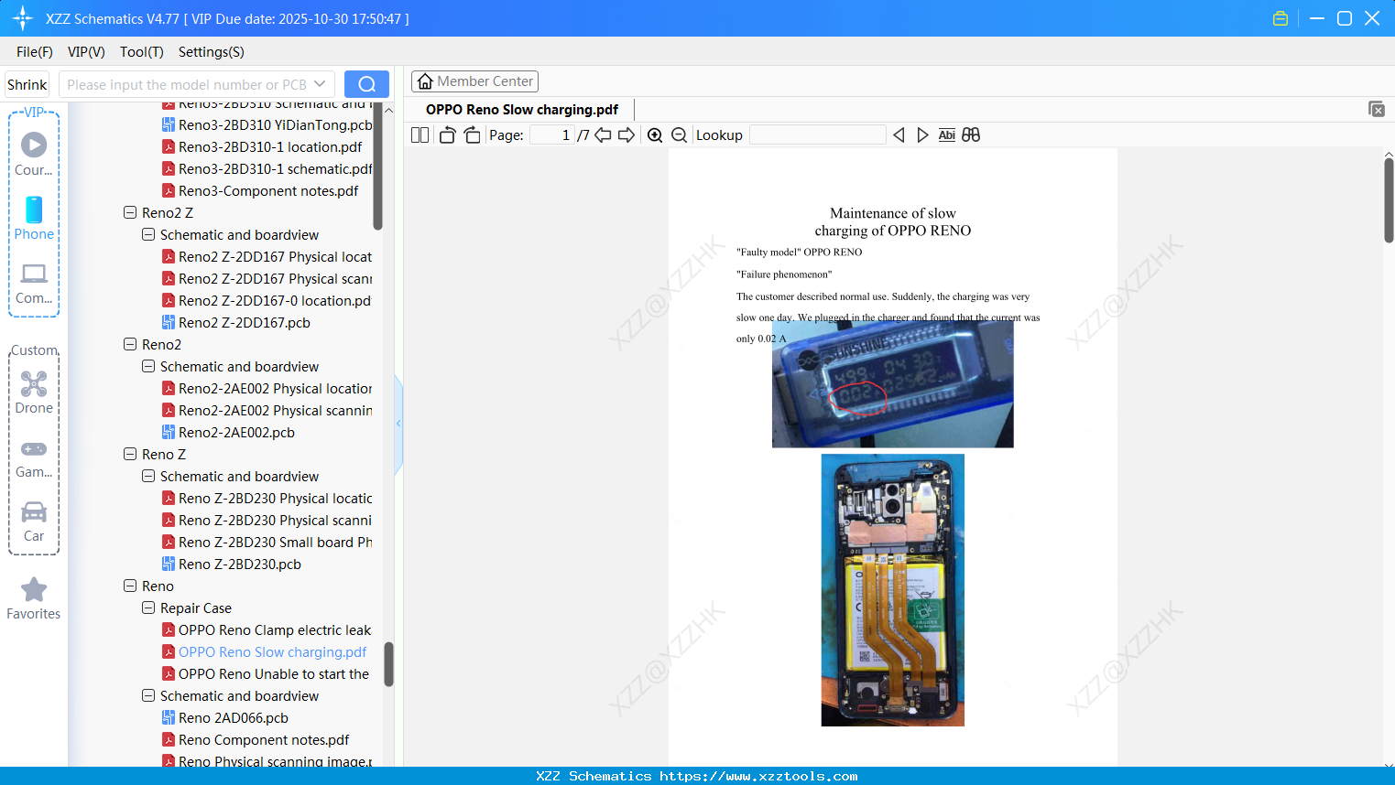Image resolution: width=1395 pixels, height=785 pixels.
Task: Click the Abi text match icon
Action: [x=947, y=135]
